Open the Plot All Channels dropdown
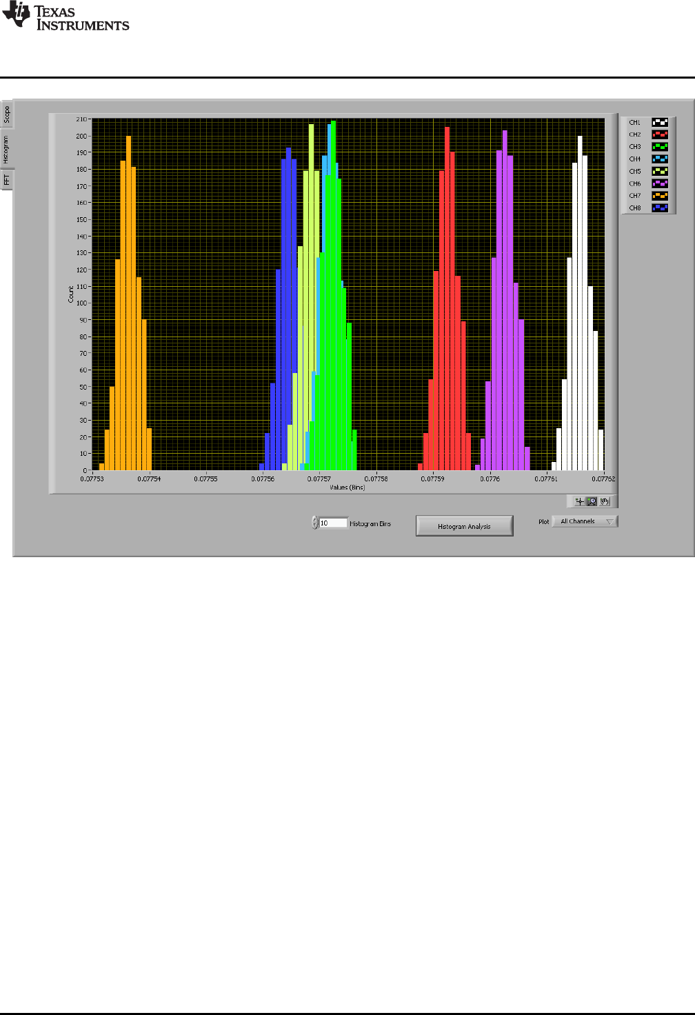Screen dimensions: 695x1015 pyautogui.click(x=585, y=521)
